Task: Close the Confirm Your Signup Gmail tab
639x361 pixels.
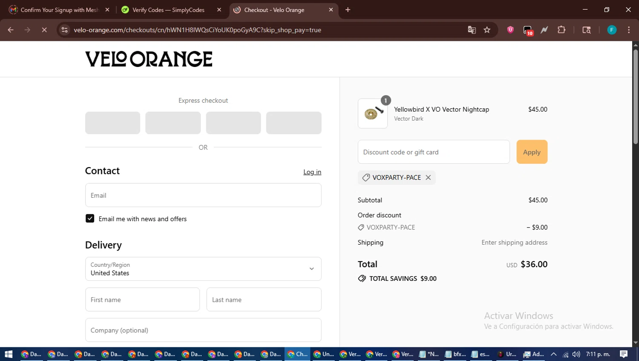Action: [107, 9]
